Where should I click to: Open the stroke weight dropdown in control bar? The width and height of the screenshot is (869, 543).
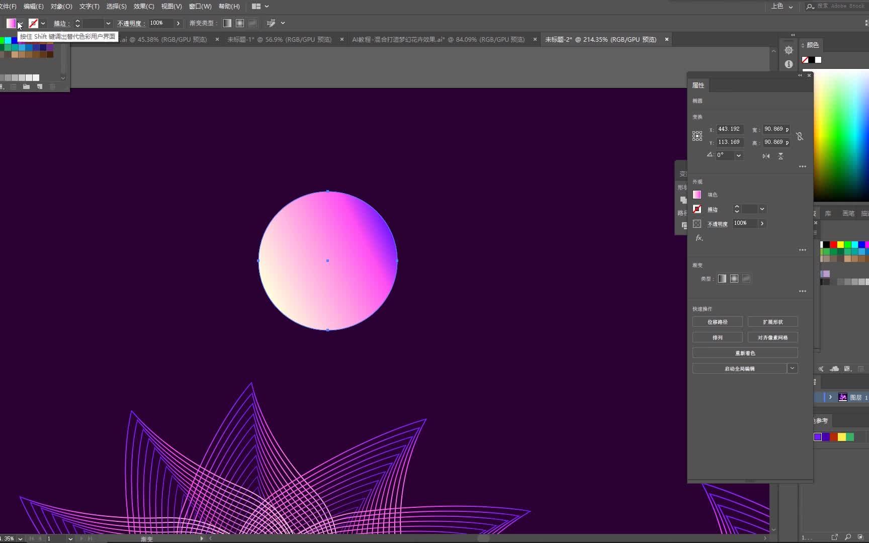(x=108, y=23)
